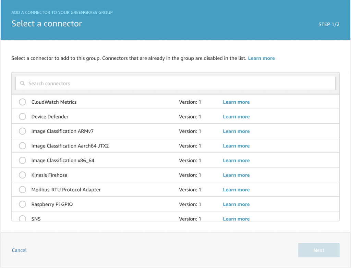
Task: Click the search magnifier icon
Action: click(x=22, y=84)
